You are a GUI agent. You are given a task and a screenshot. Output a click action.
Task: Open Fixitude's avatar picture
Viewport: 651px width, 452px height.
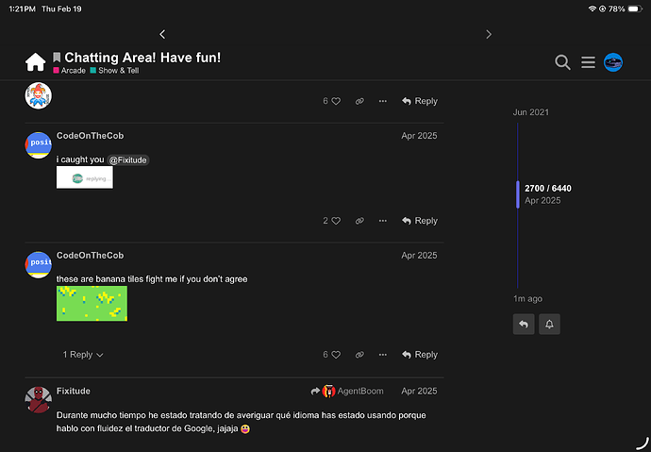point(38,400)
